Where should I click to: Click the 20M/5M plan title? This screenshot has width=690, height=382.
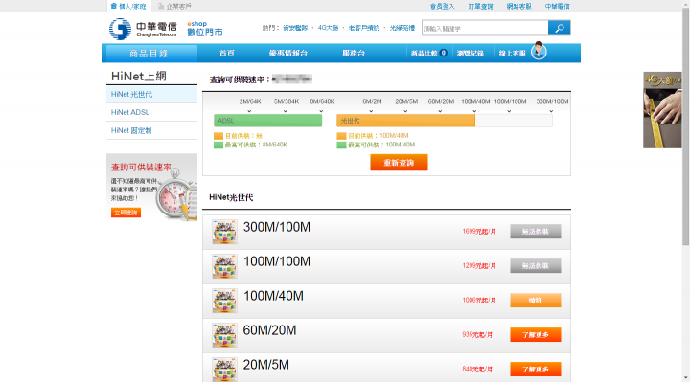click(265, 365)
